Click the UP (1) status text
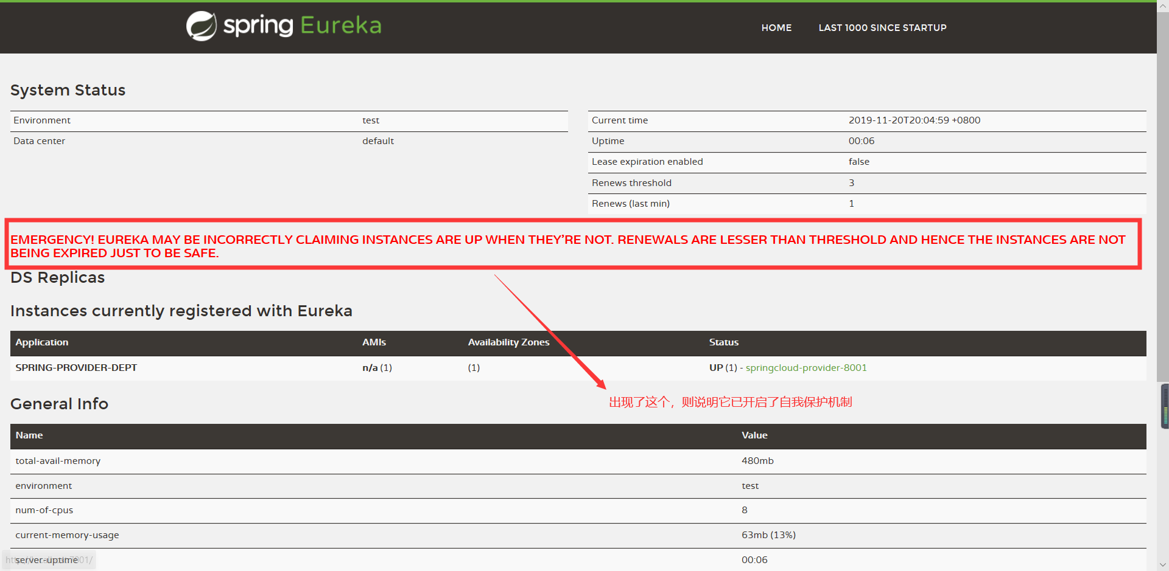Viewport: 1169px width, 571px height. point(723,368)
